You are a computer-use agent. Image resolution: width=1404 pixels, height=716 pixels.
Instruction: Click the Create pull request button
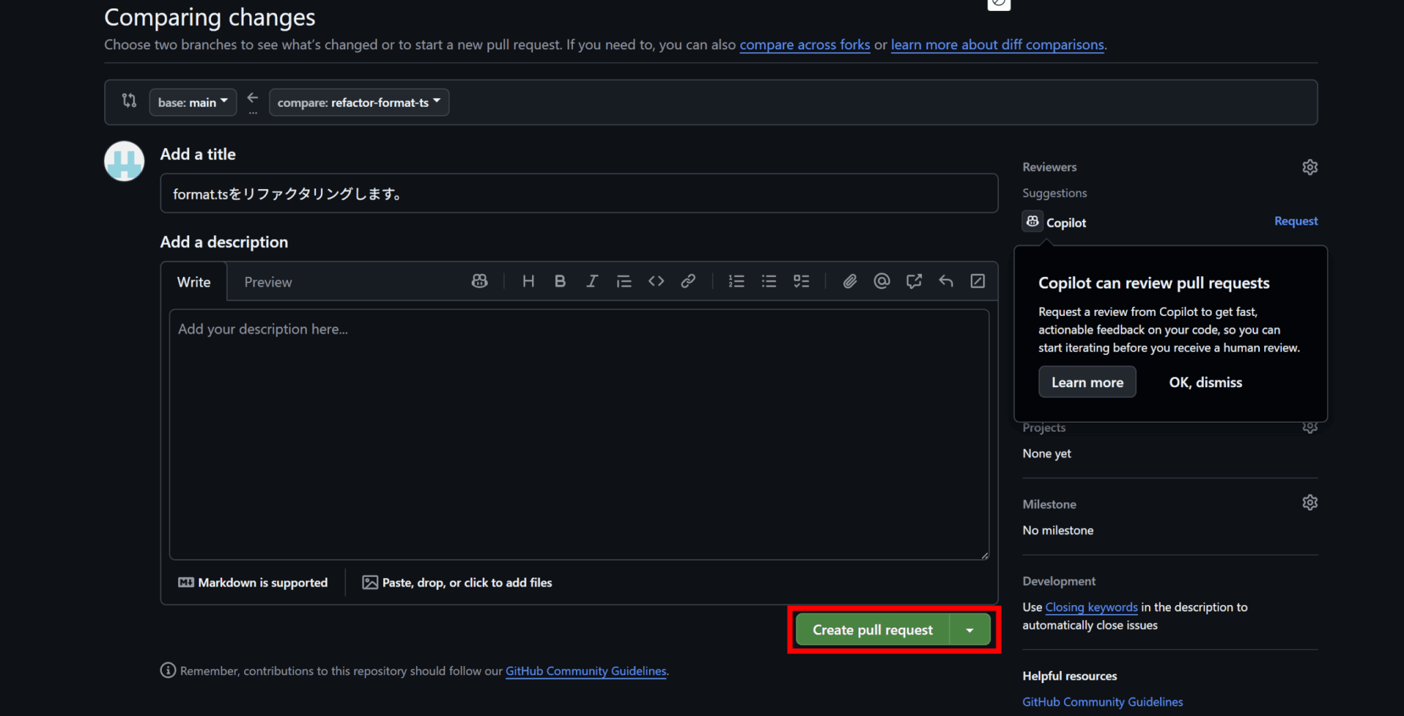(872, 630)
